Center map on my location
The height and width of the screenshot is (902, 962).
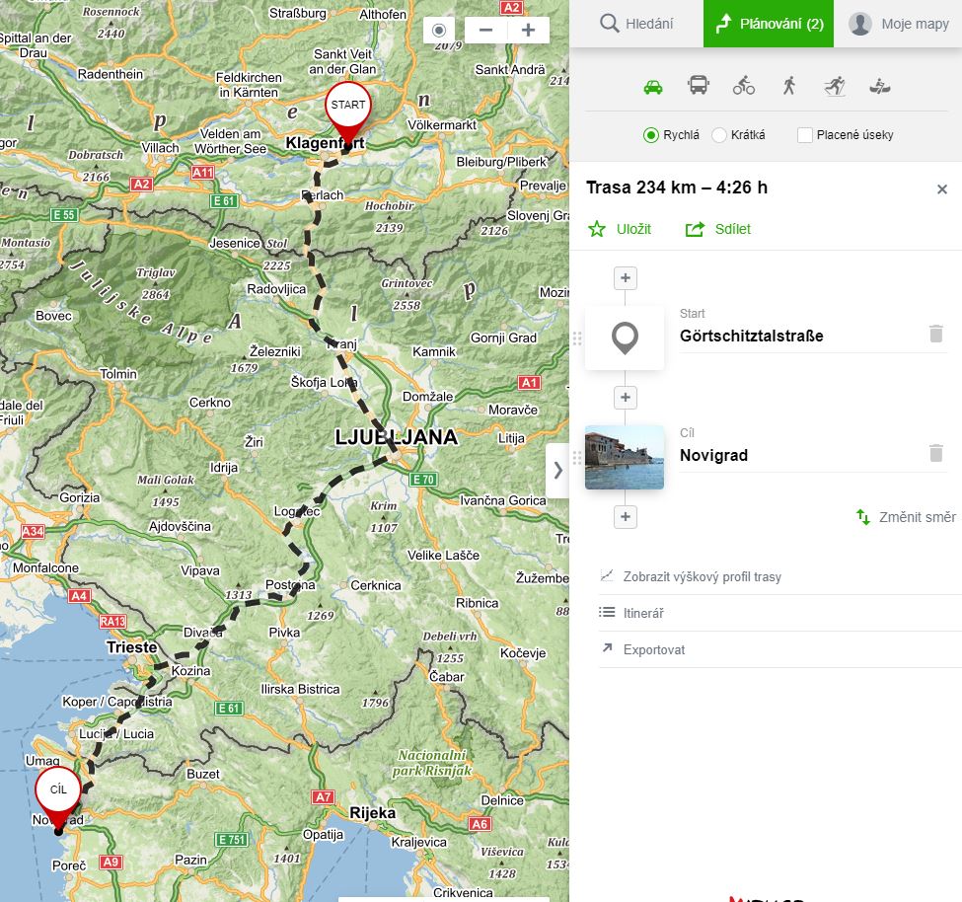click(x=439, y=30)
